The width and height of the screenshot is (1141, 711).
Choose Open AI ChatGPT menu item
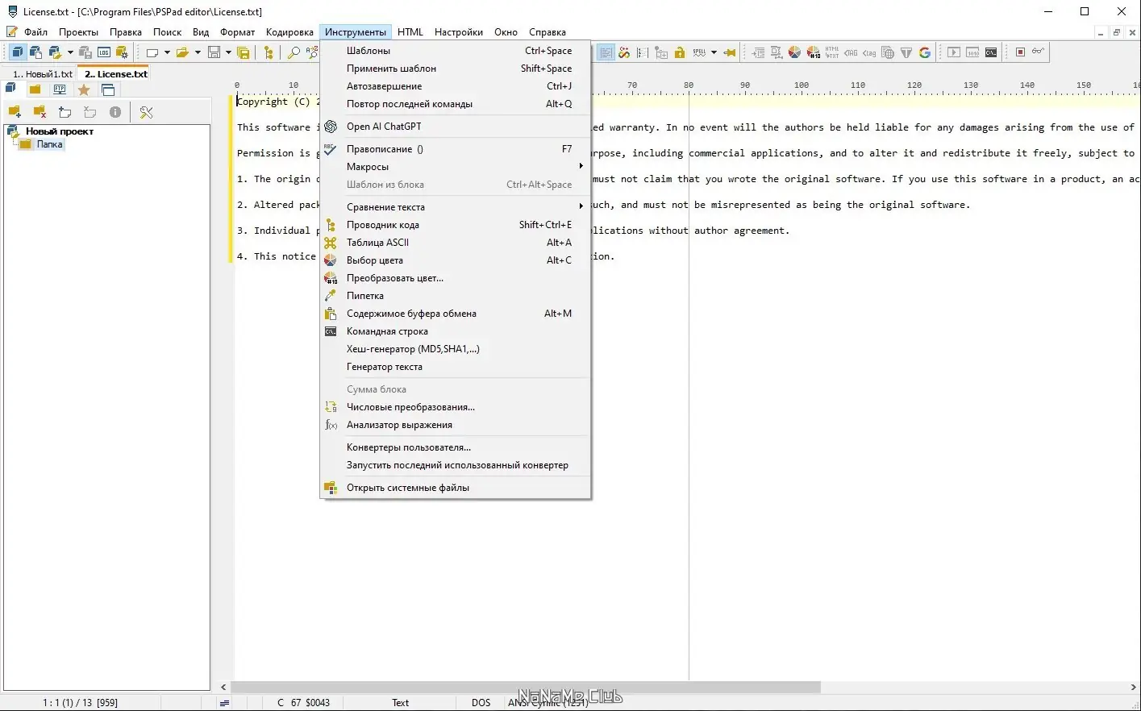click(x=456, y=127)
